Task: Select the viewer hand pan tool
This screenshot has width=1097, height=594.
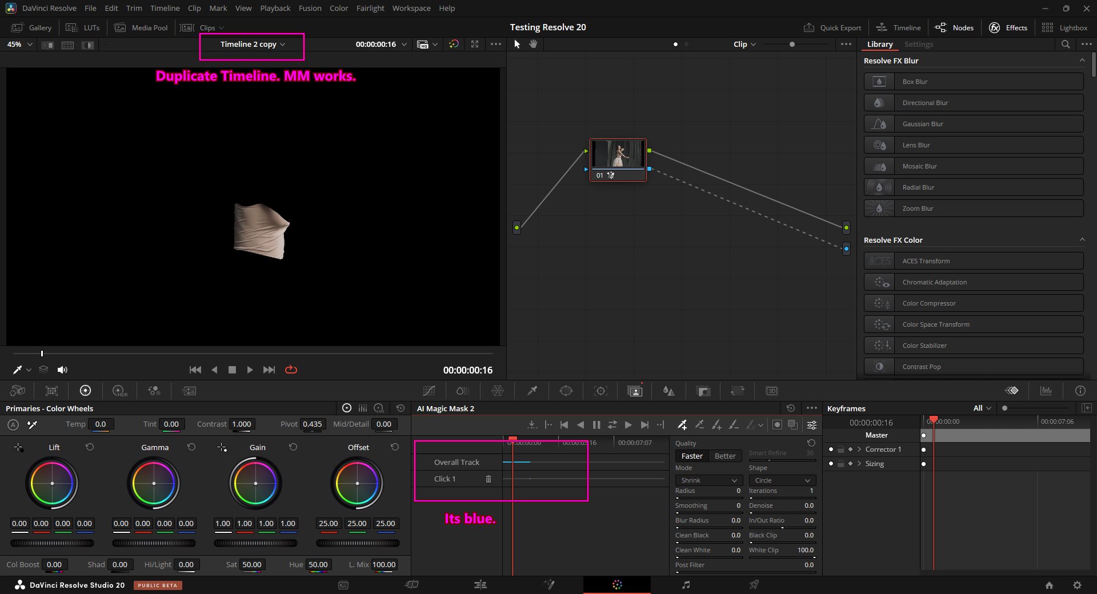Action: click(533, 44)
